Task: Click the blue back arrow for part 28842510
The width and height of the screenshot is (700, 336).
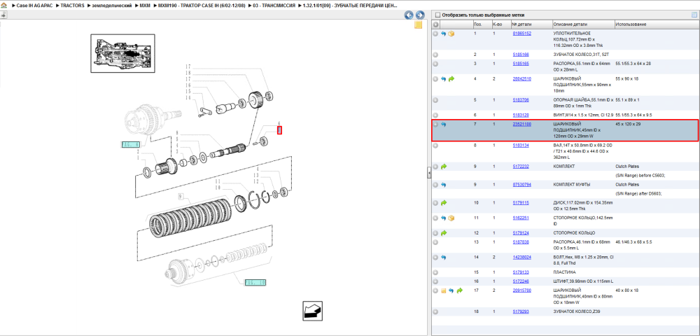Action: [x=443, y=78]
